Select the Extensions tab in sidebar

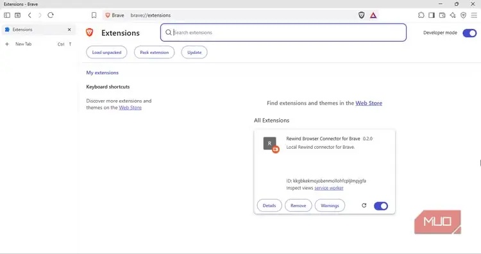tap(38, 30)
